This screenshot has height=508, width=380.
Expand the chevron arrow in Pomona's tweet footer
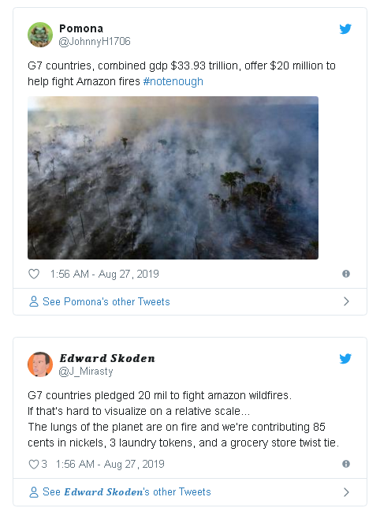coord(346,301)
